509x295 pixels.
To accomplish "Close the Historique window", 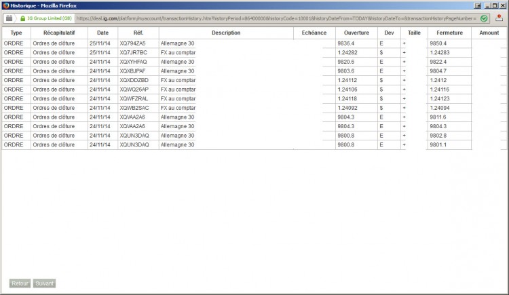I will (502, 5).
